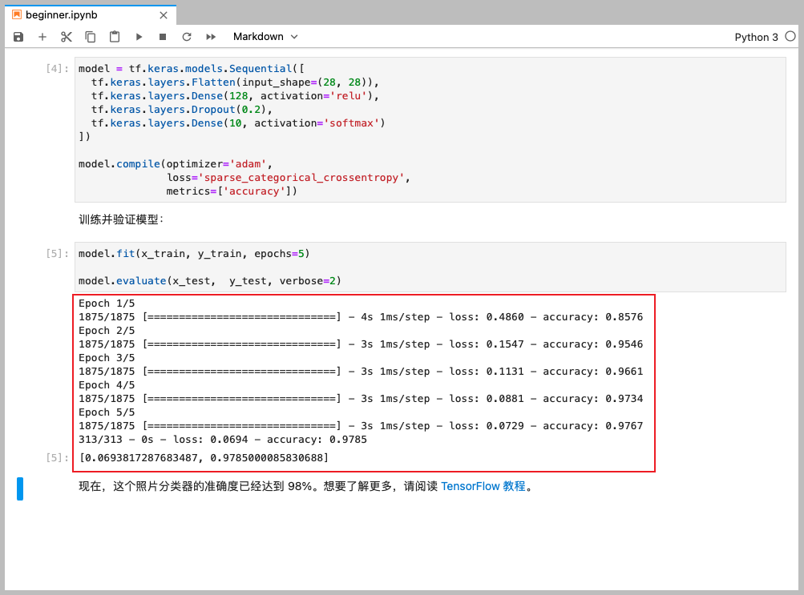
Task: Save the notebook
Action: click(18, 36)
